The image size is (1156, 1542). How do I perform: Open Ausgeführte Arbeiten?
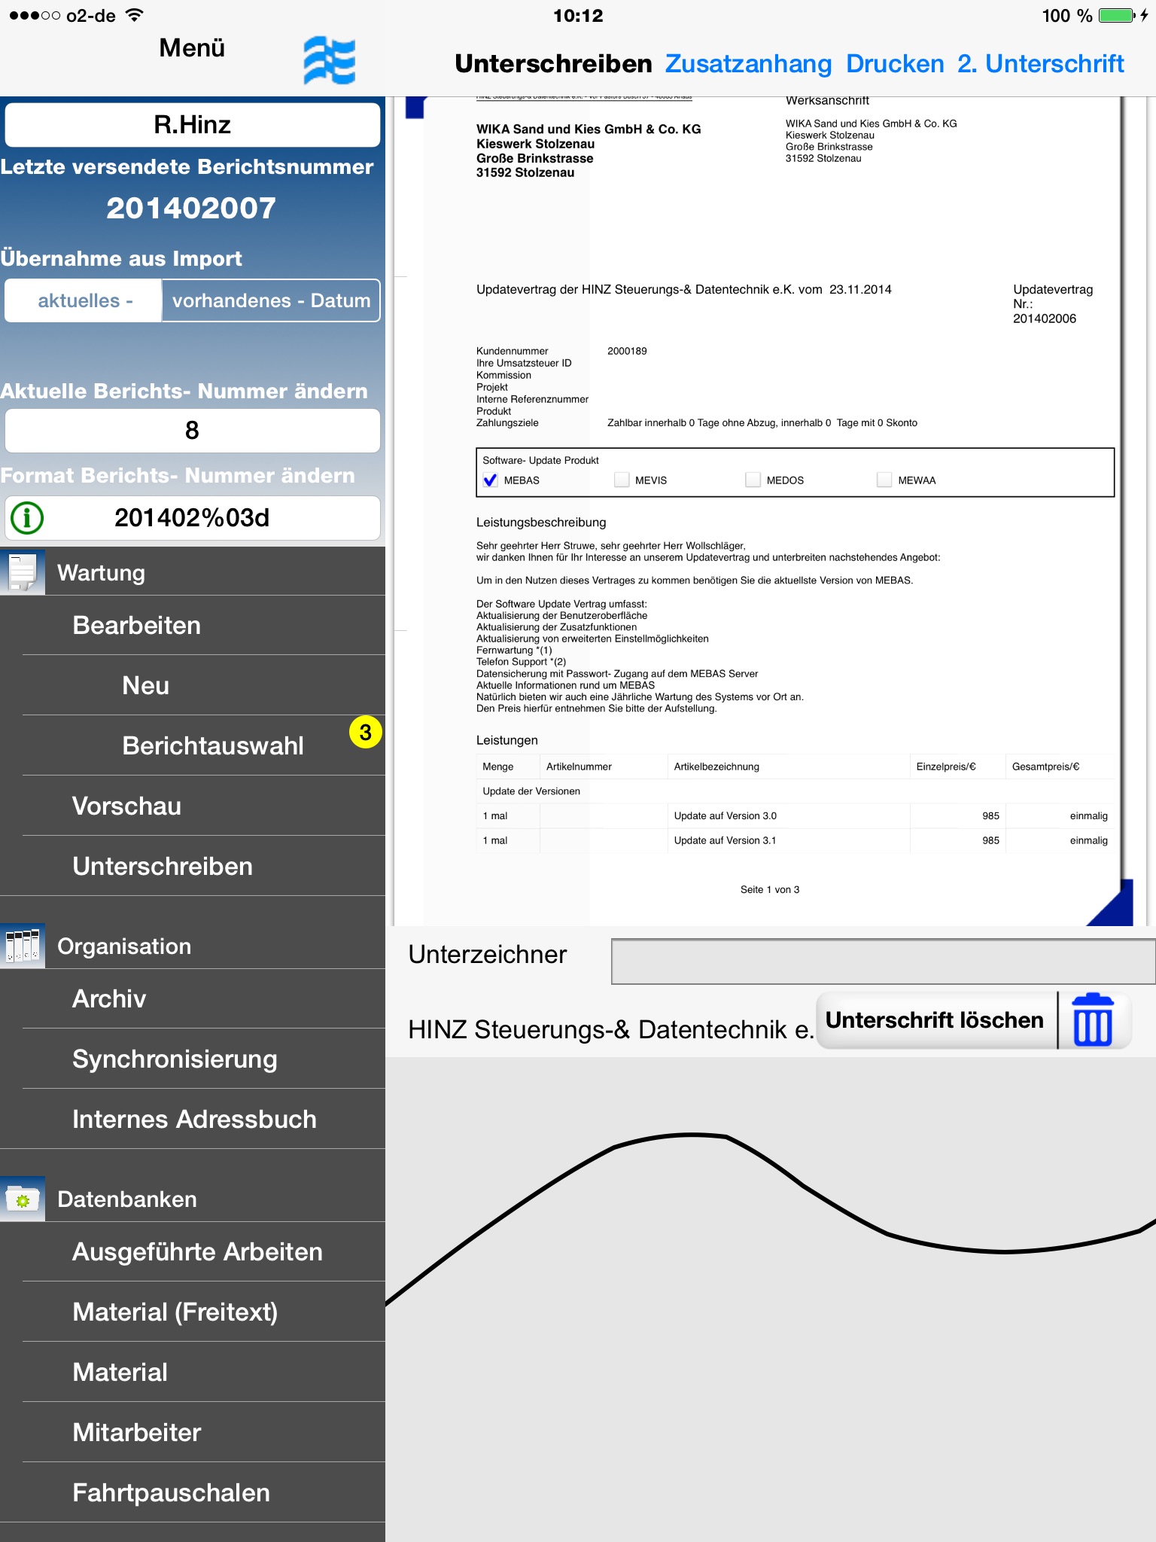point(193,1251)
